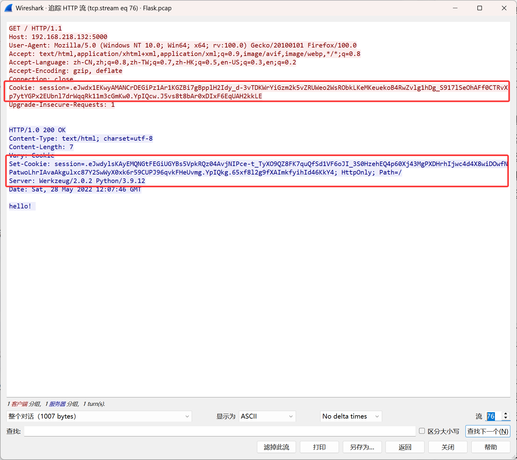The width and height of the screenshot is (517, 460).
Task: Click 'Upgrade-Insecure-Requests: 1' line
Action: (x=62, y=105)
